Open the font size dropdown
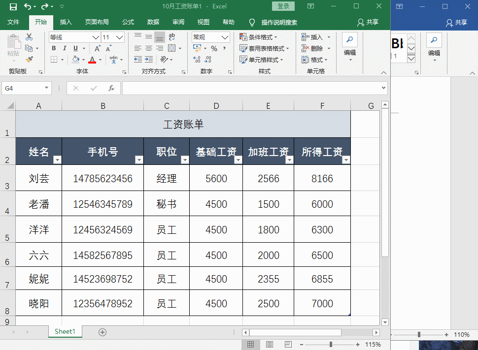Viewport: 478px width, 350px height. [118, 36]
